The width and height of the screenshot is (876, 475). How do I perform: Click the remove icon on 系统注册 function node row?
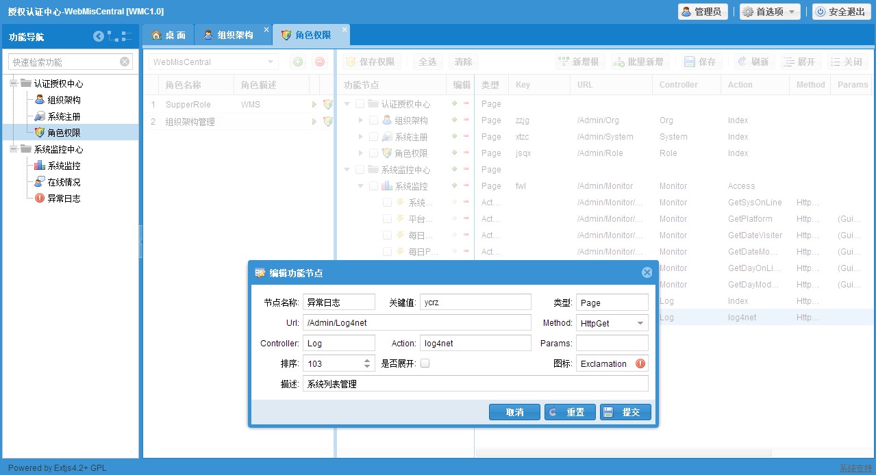(x=466, y=136)
